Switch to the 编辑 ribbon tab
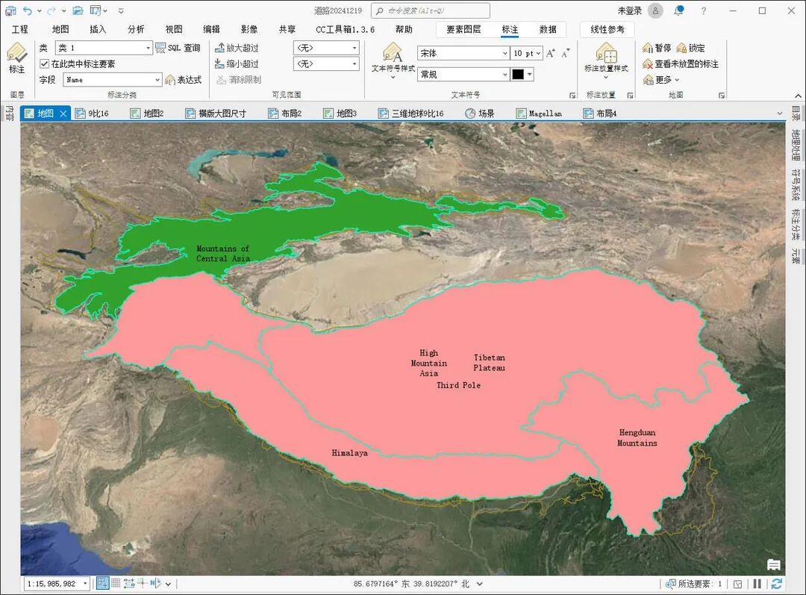 pyautogui.click(x=211, y=29)
